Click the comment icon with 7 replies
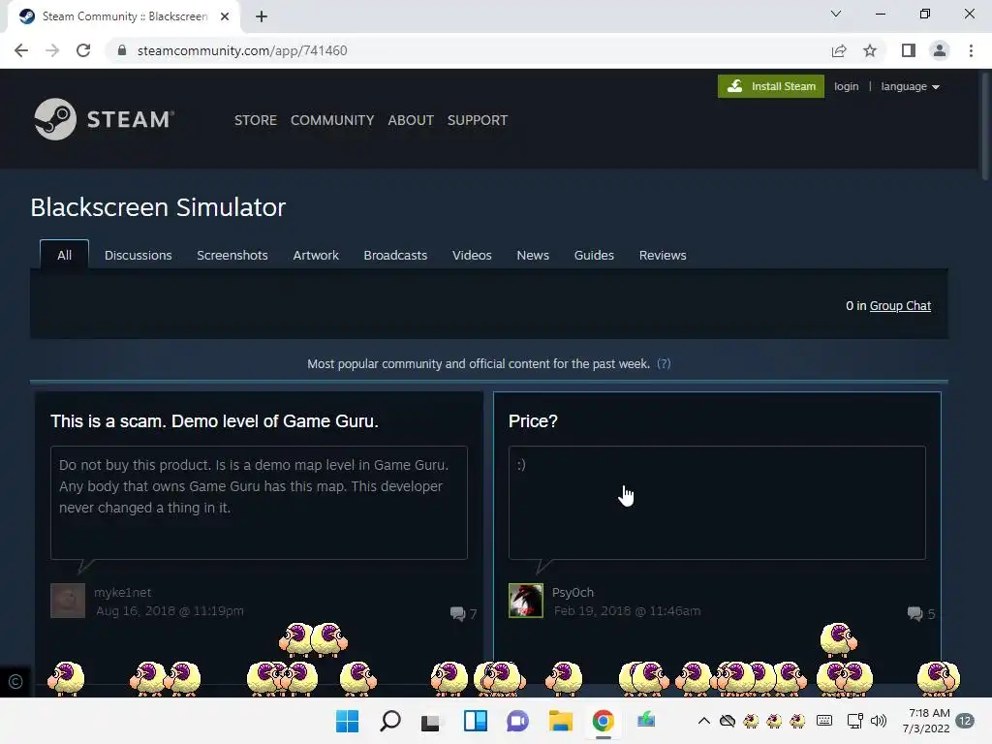Viewport: 992px width, 744px height. [x=457, y=613]
